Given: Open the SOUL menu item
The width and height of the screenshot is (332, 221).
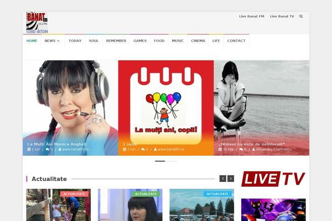Looking at the screenshot, I should coord(94,41).
